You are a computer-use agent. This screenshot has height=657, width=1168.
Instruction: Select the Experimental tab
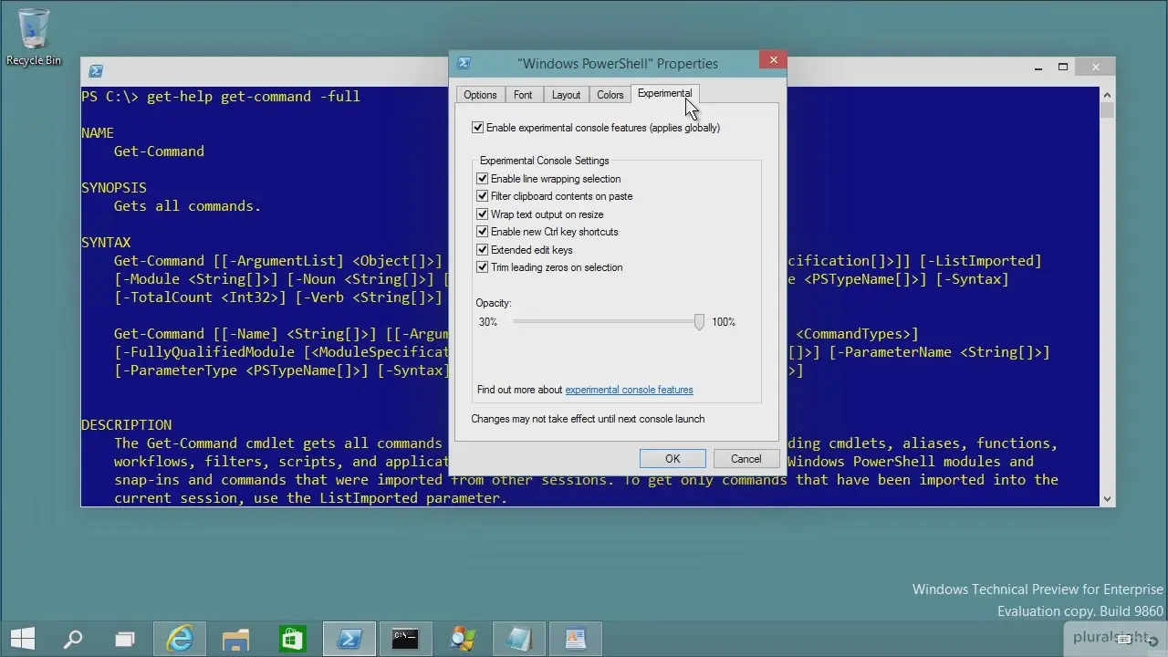(x=664, y=93)
